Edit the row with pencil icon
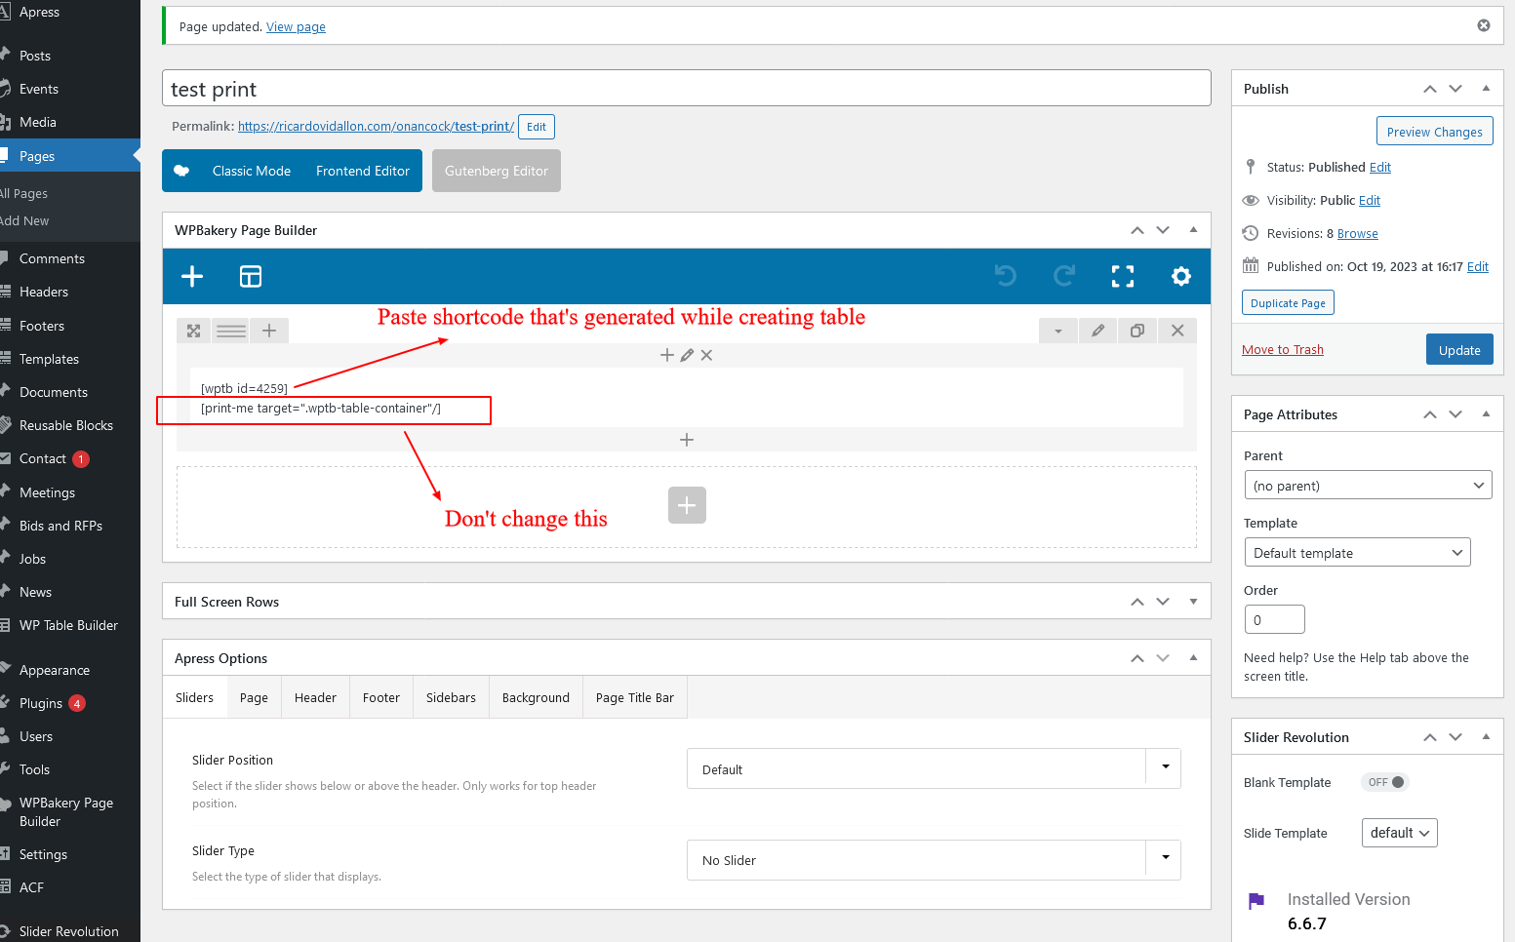This screenshot has width=1515, height=942. [x=1098, y=331]
